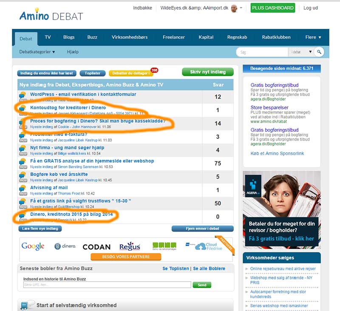Image resolution: width=340 pixels, height=311 pixels.
Task: Click the Codan partner logo
Action: point(96,246)
